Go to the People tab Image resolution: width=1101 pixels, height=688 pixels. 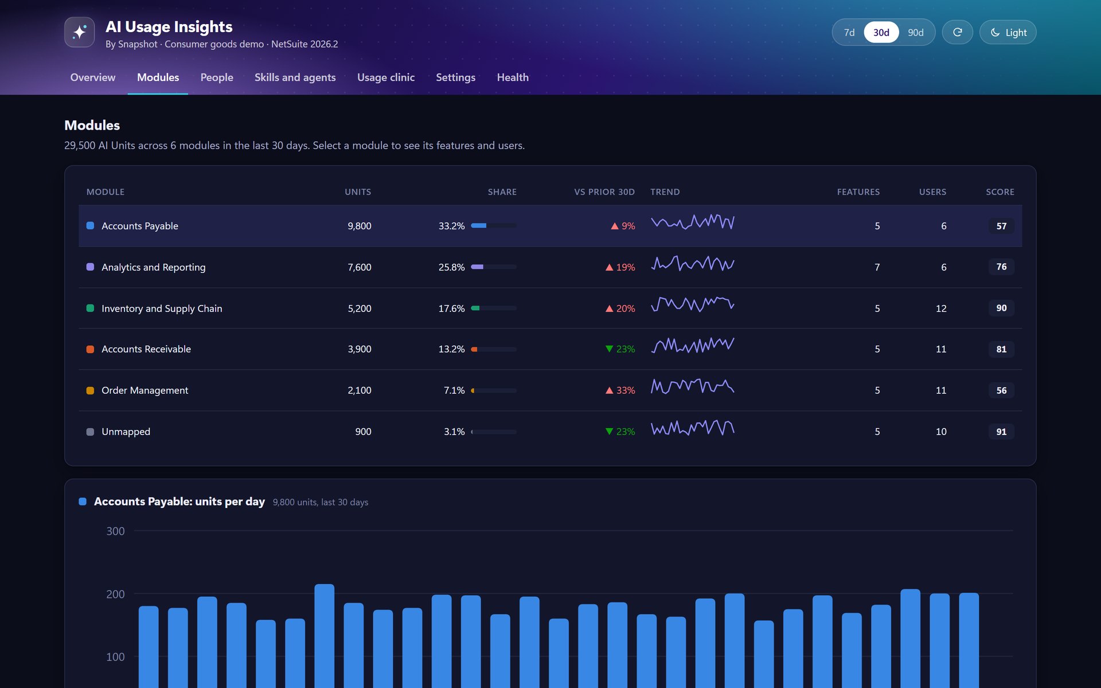coord(217,77)
